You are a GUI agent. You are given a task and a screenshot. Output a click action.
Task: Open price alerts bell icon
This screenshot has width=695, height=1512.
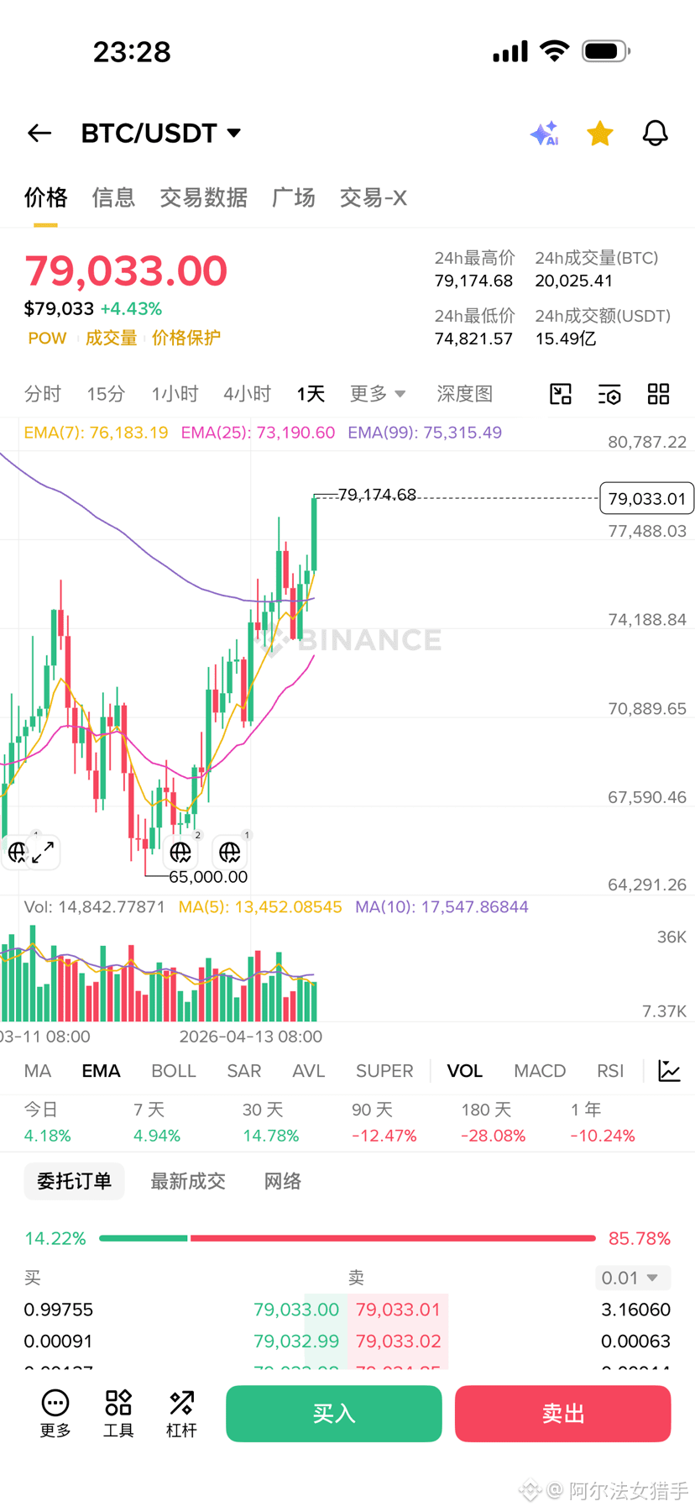coord(656,133)
